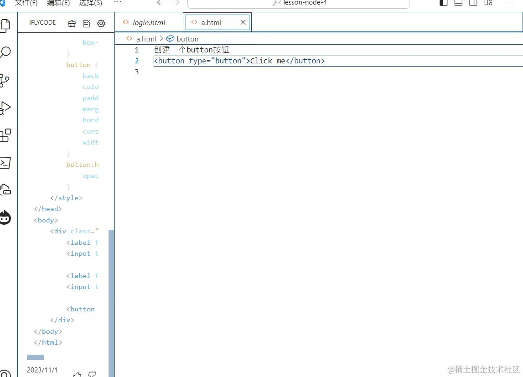
Task: Click the </head> line in code block
Action: (x=48, y=209)
